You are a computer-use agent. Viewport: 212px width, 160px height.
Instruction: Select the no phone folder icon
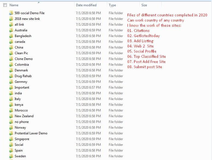click(x=11, y=122)
